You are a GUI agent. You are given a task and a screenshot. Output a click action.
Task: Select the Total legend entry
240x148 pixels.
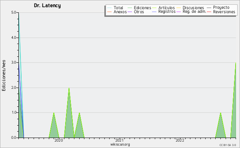tap(115, 8)
